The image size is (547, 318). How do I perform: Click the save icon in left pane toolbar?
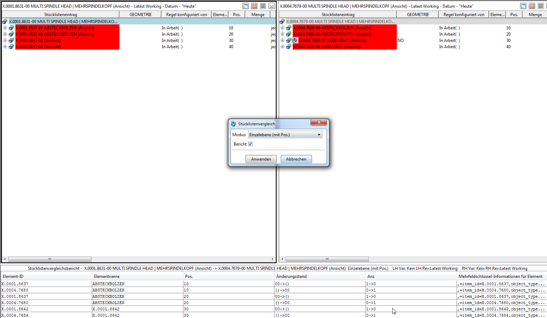(x=263, y=6)
